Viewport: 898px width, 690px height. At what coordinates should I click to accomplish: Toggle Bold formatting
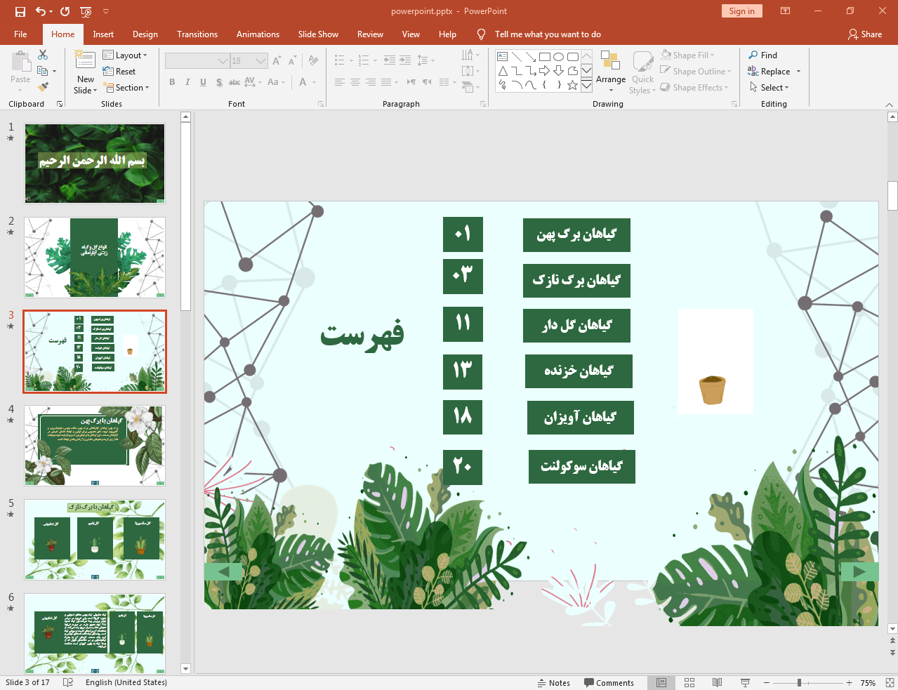(172, 82)
